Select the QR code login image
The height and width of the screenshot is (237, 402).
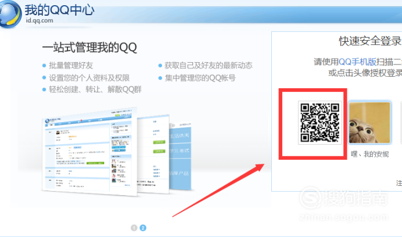320,123
